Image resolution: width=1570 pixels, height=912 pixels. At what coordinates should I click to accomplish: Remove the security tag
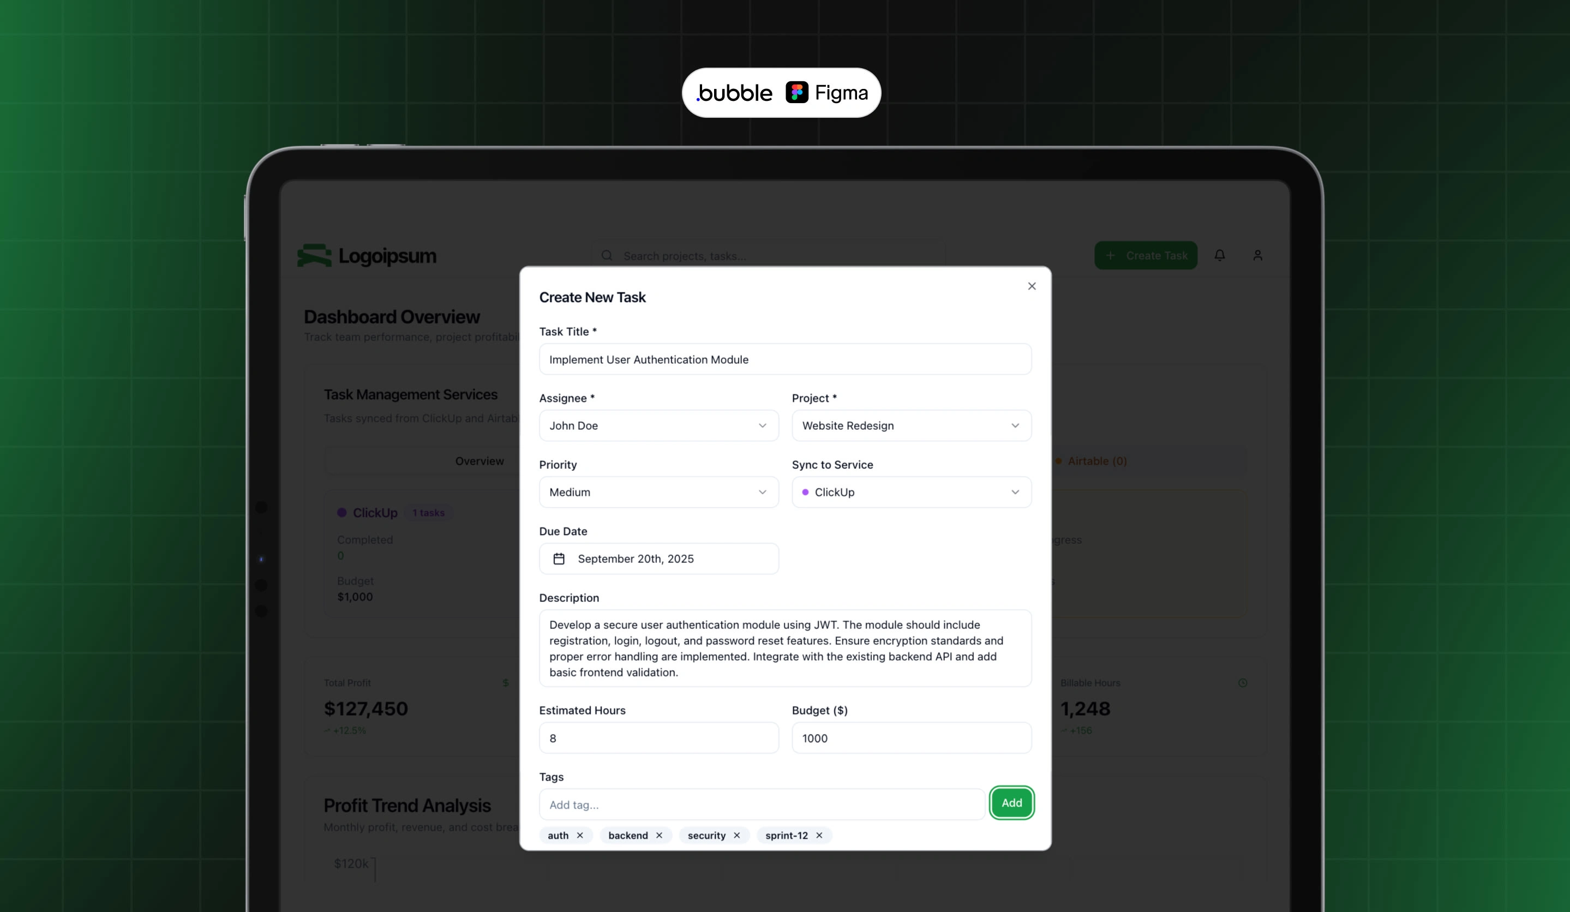click(737, 836)
